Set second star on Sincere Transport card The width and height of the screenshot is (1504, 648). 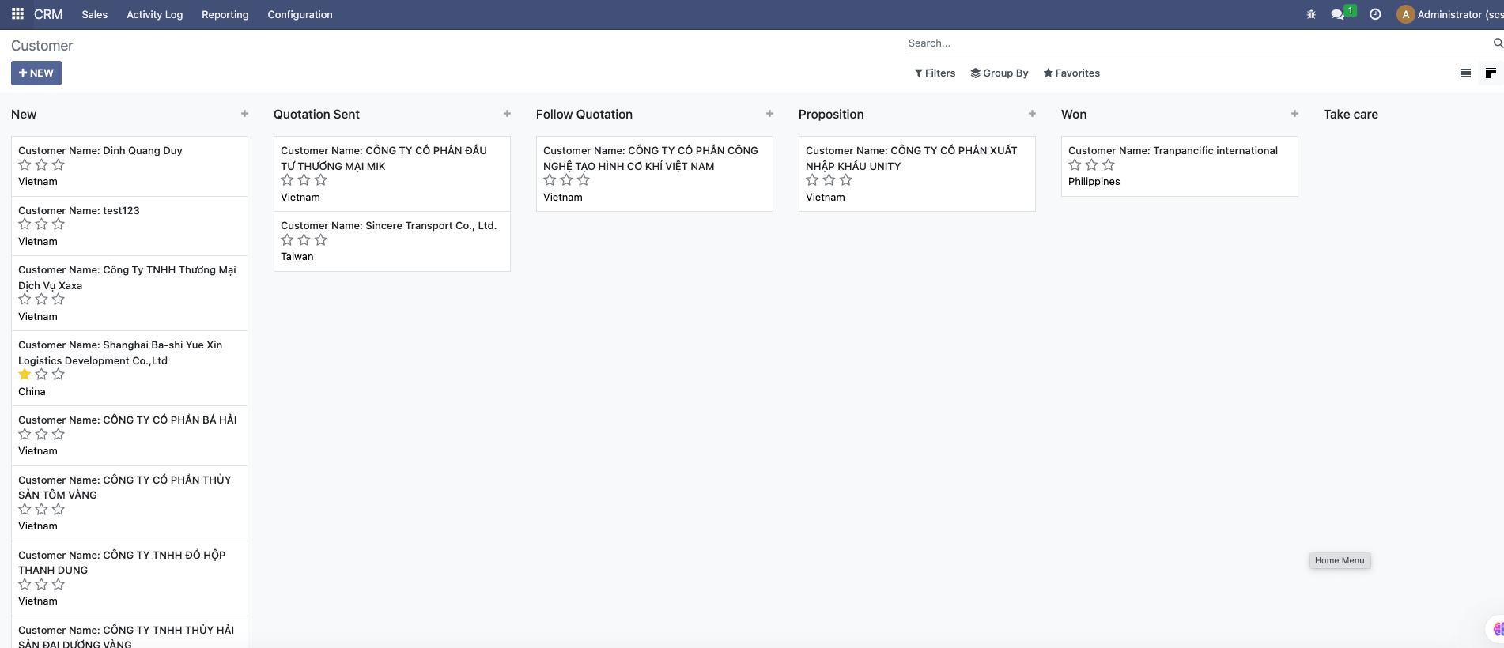click(304, 240)
